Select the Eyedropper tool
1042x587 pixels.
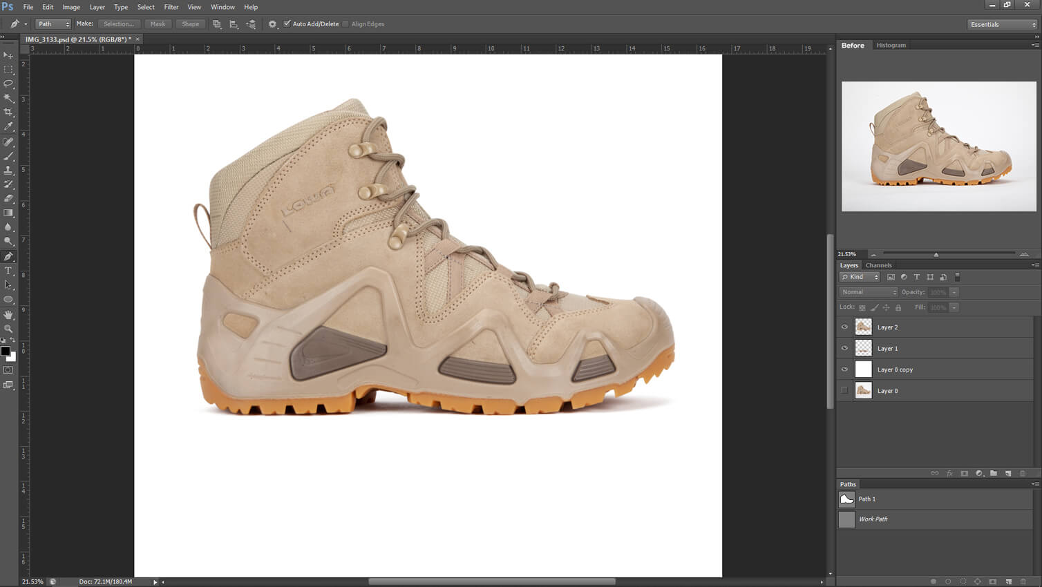[8, 127]
